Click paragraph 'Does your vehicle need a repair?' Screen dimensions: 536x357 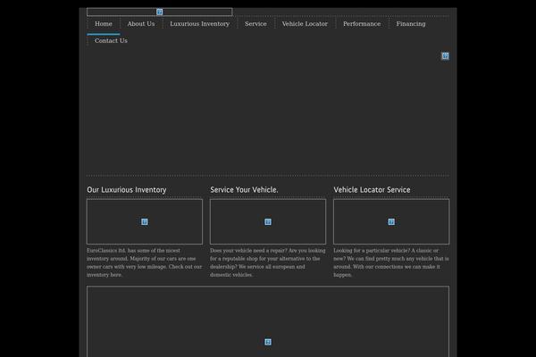pyautogui.click(x=268, y=262)
